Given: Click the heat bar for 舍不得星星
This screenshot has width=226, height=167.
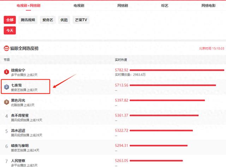Looking at the screenshot, I should (x=164, y=115).
